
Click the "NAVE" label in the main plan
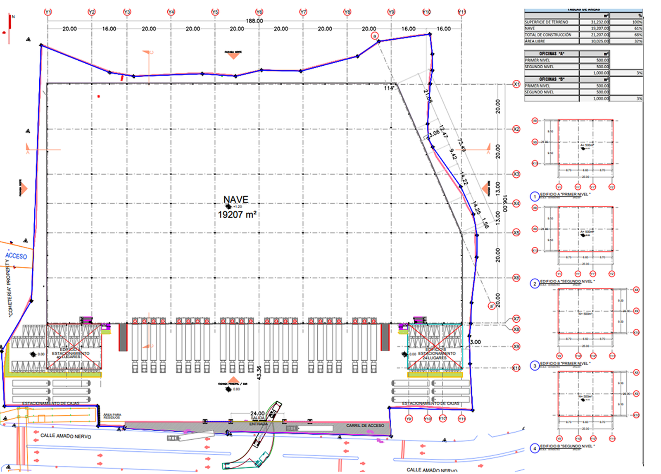pyautogui.click(x=236, y=200)
